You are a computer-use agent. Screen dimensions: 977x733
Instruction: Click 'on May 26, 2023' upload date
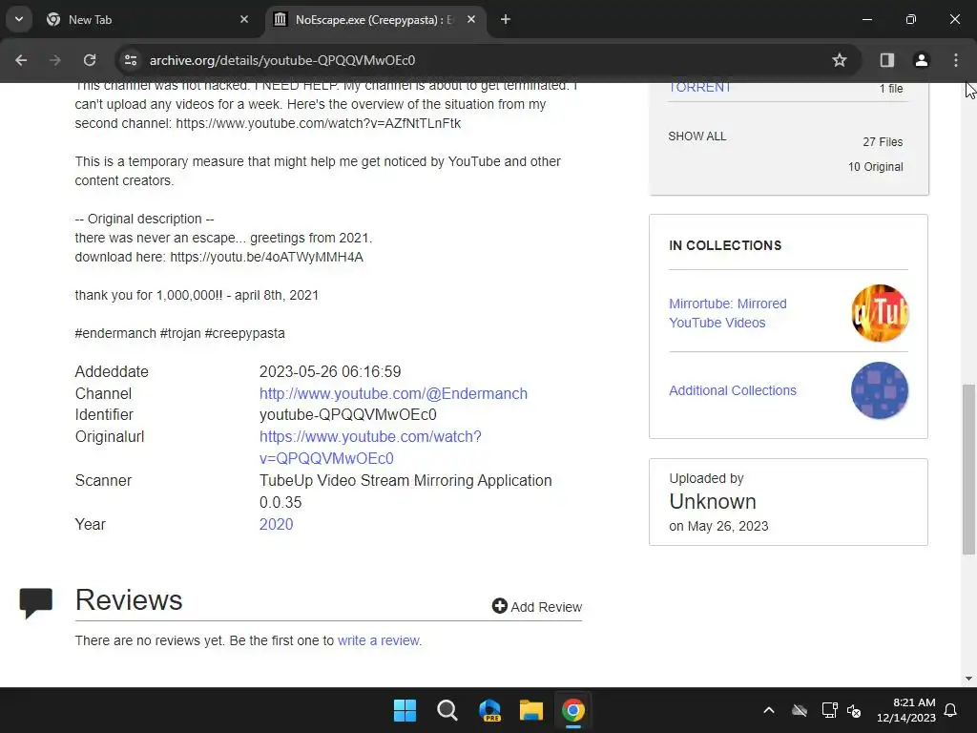point(718,526)
